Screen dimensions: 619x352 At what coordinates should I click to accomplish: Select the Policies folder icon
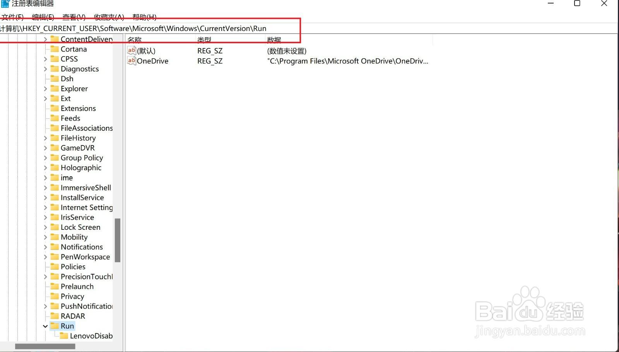[55, 266]
